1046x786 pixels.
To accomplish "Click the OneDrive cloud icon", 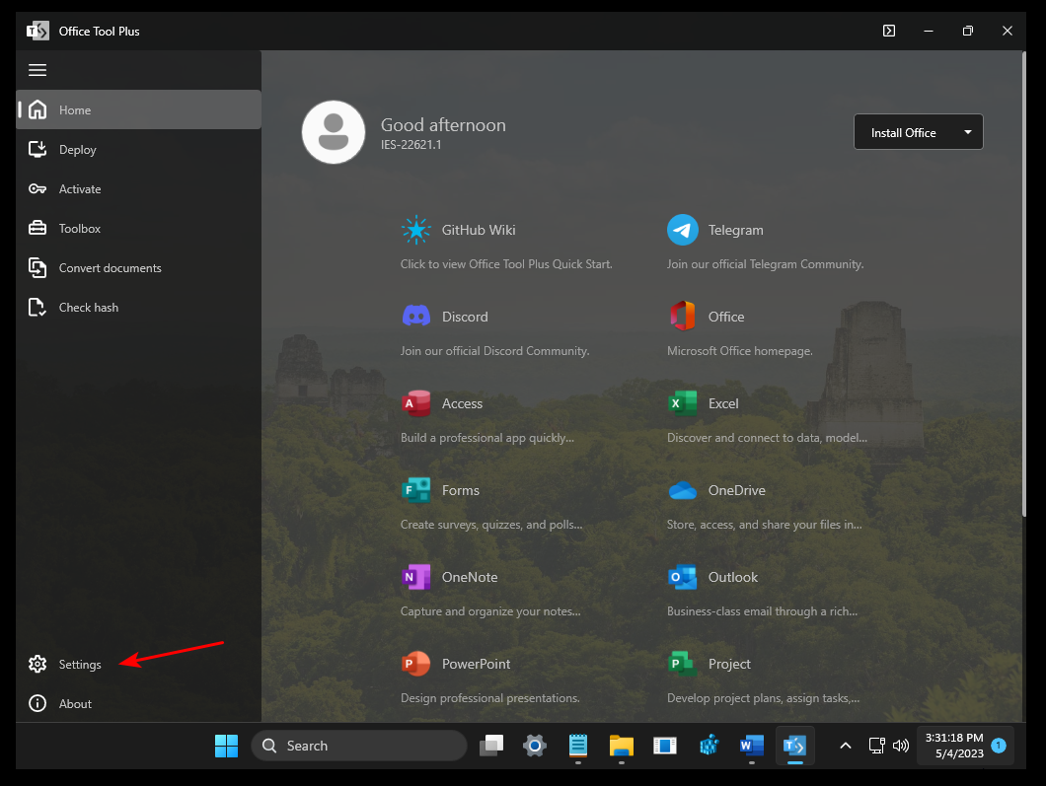I will pos(683,491).
